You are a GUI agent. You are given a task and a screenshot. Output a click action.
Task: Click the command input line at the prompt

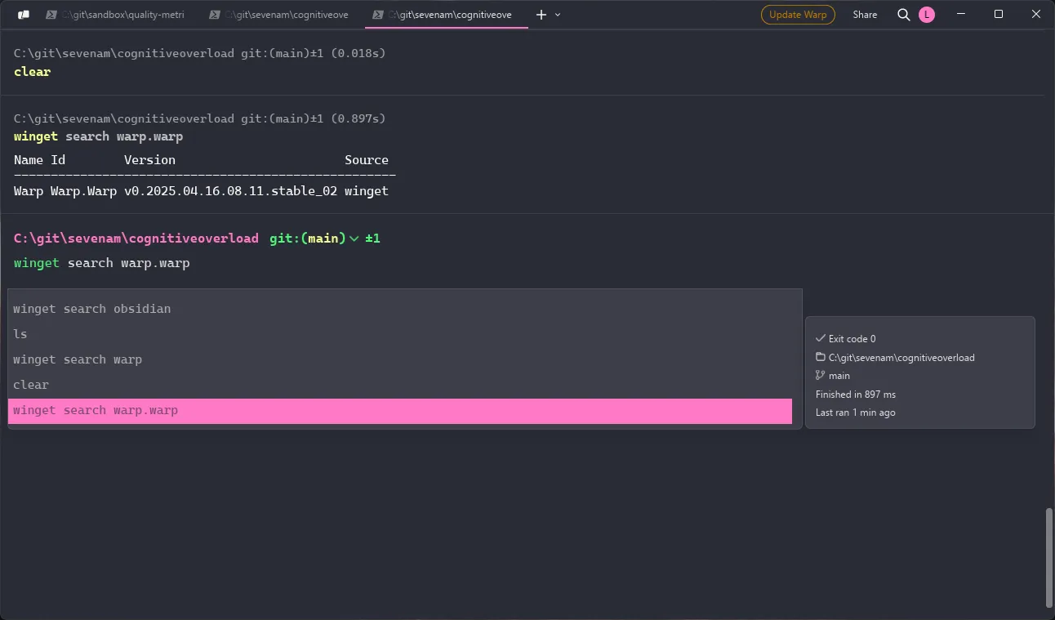tap(327, 263)
